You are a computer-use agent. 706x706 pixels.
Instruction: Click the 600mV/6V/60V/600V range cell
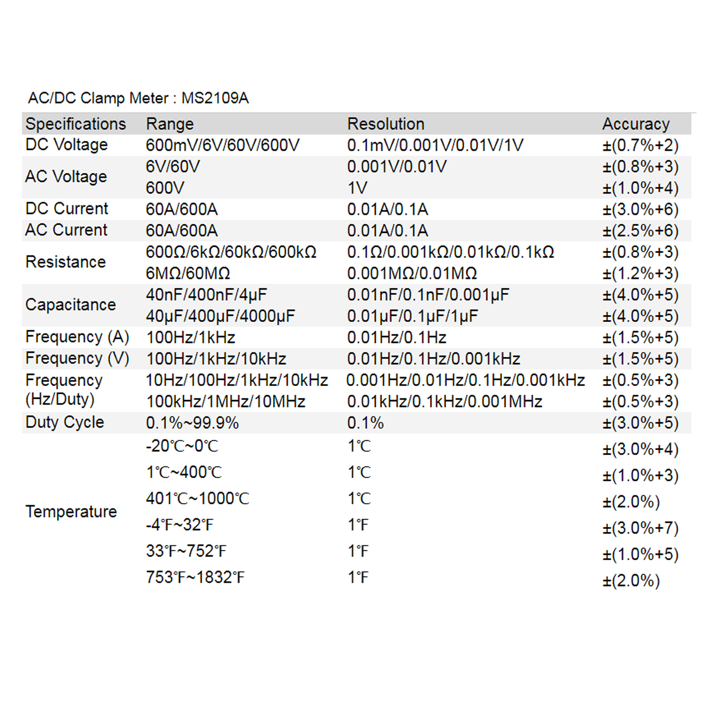click(x=222, y=145)
